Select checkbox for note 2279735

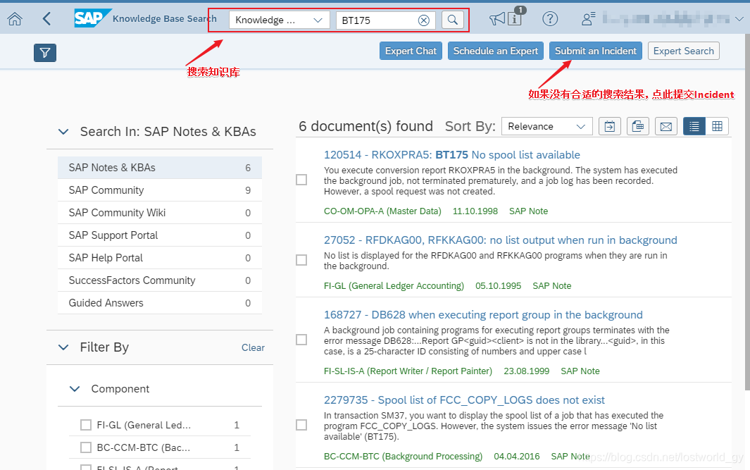(301, 425)
